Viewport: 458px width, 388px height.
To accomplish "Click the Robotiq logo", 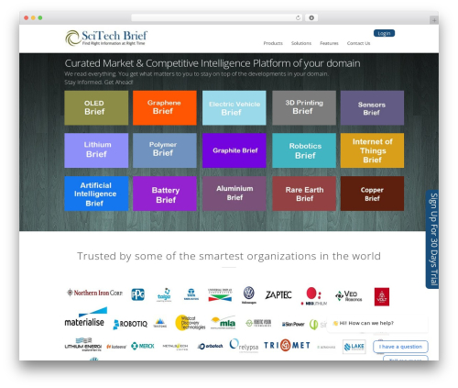I will [130, 324].
